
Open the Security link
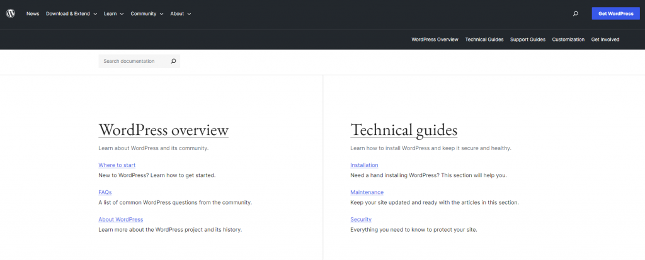tap(360, 219)
